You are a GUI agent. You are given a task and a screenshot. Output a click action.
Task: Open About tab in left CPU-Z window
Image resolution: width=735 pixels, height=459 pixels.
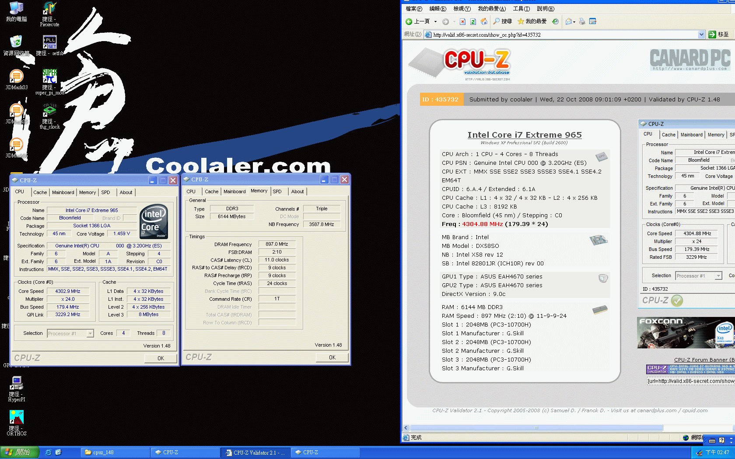[126, 192]
